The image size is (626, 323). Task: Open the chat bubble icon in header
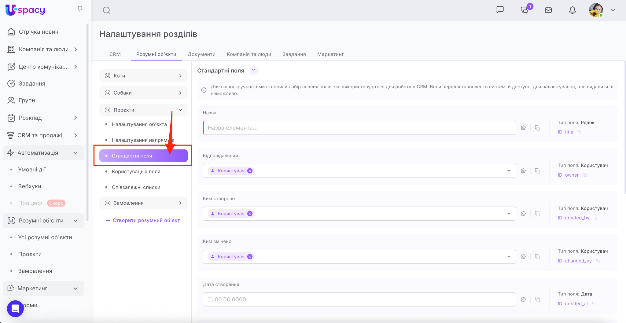pyautogui.click(x=500, y=10)
